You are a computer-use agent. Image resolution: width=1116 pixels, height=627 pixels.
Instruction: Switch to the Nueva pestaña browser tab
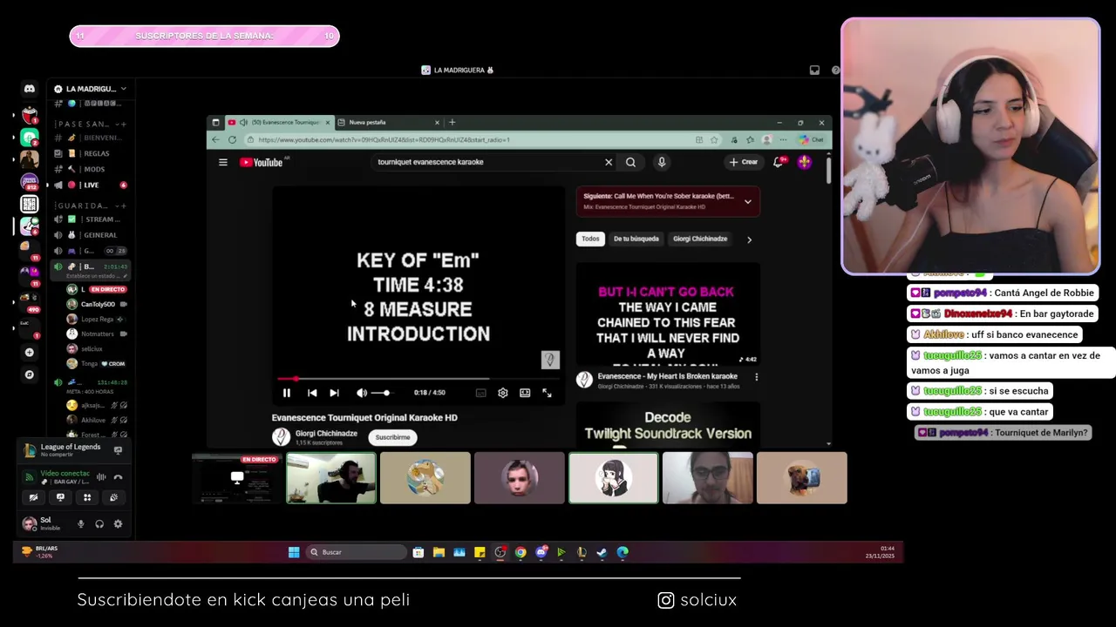[x=389, y=123]
